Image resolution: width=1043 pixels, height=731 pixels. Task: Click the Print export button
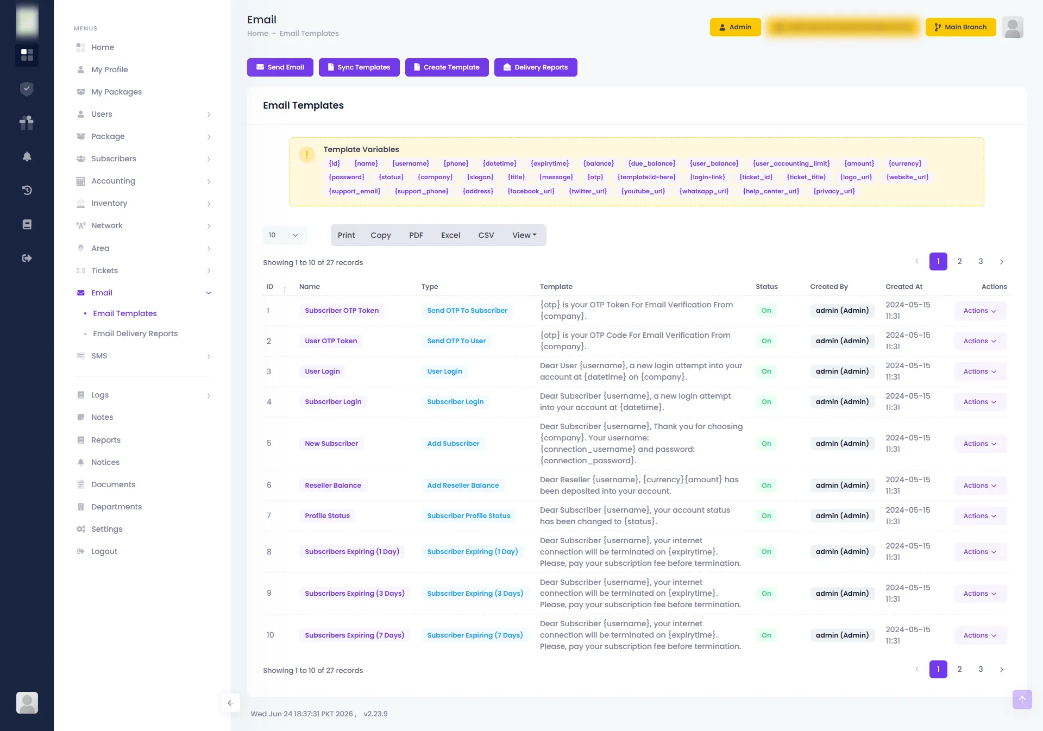coord(346,235)
